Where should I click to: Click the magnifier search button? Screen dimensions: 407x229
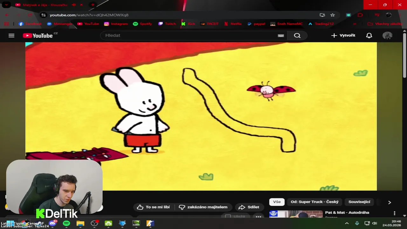click(x=297, y=36)
